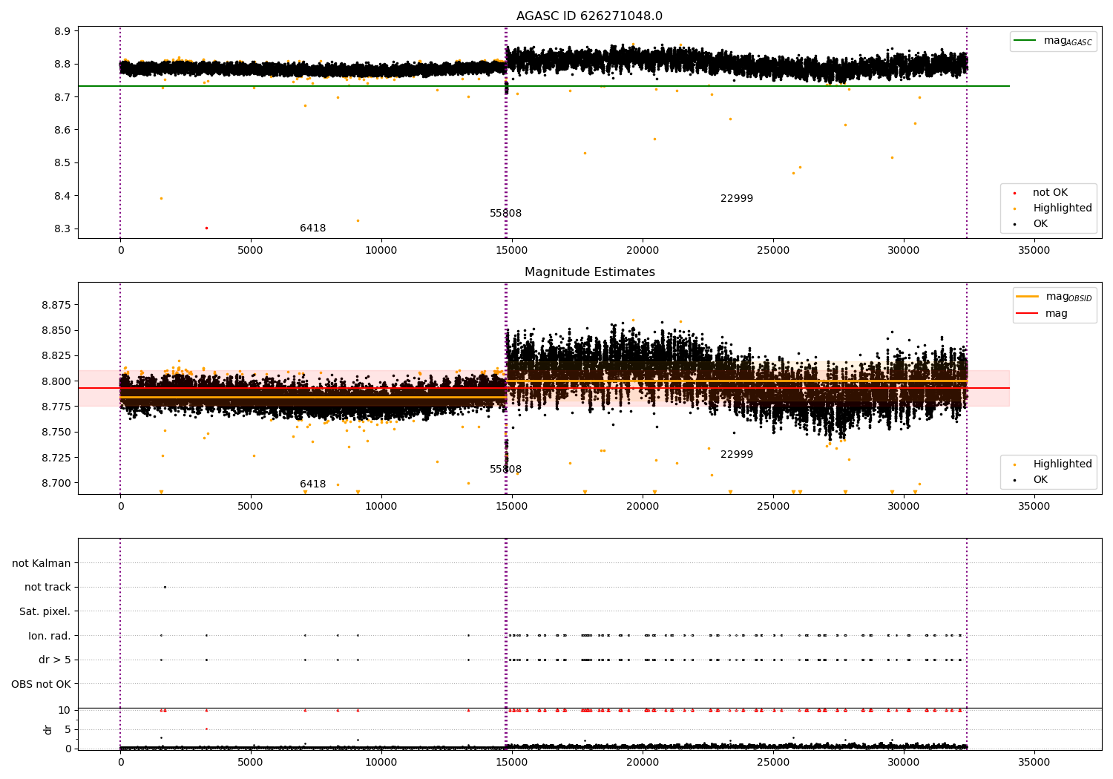1113x779 pixels.
Task: Click red marker beside 'not OK' legend entry
Action: [1014, 194]
